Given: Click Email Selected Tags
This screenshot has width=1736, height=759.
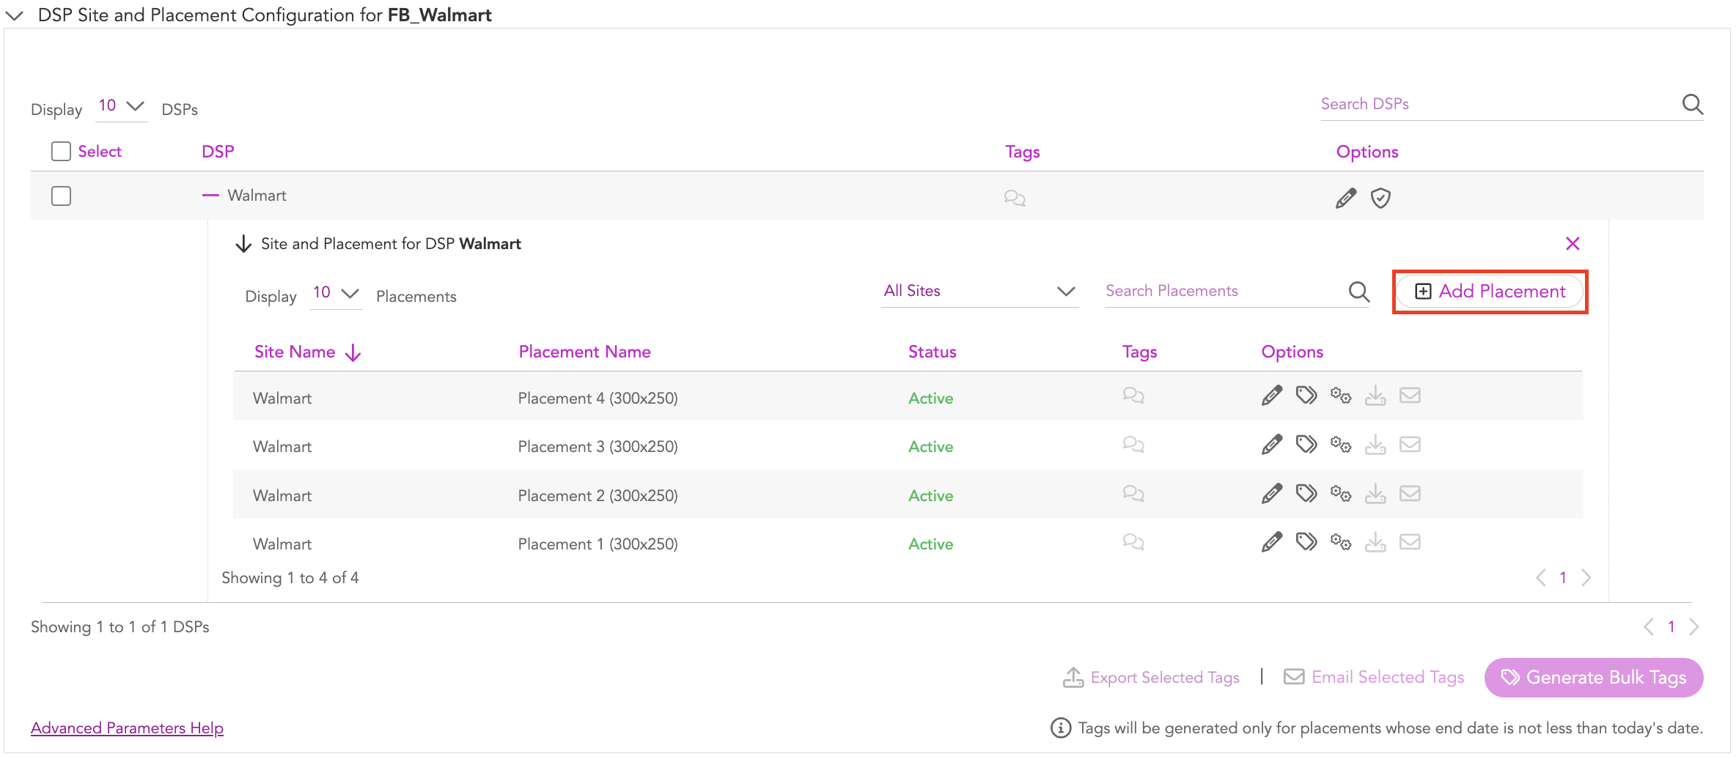Looking at the screenshot, I should 1374,678.
